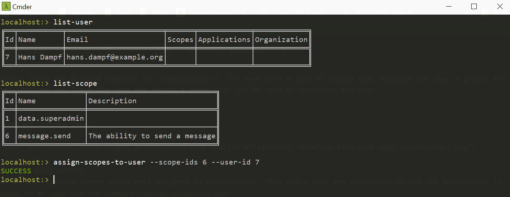
Task: Click user id '7' cell in user table
Action: click(7, 57)
